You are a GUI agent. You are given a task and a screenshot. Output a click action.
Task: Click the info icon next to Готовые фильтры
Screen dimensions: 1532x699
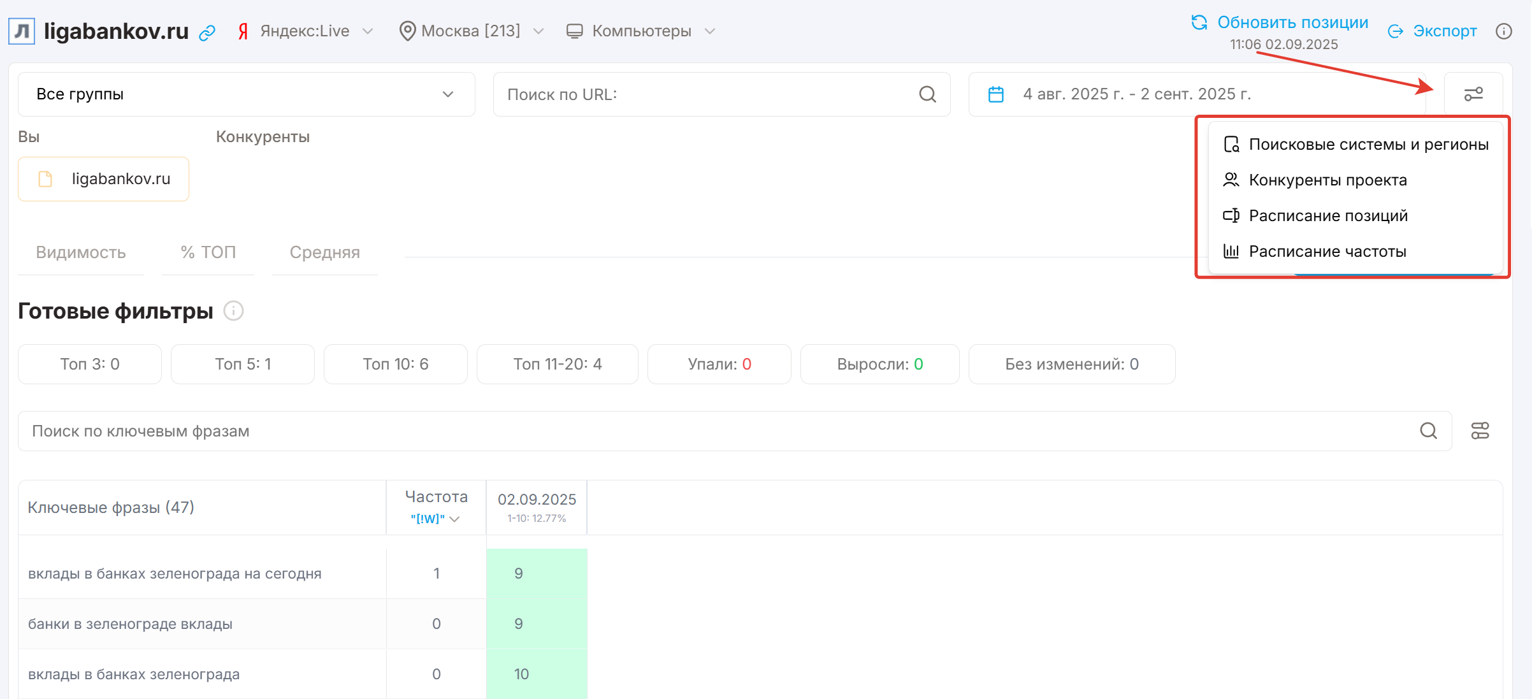point(233,311)
